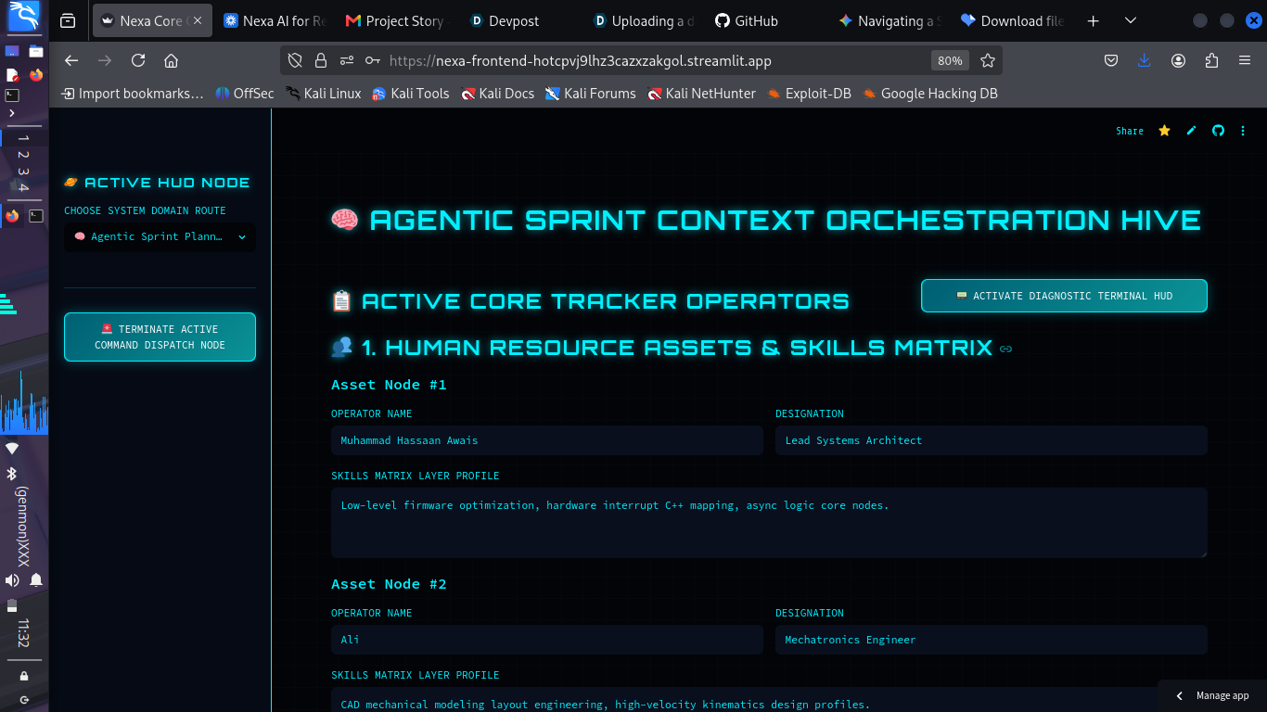Click the site security padlock icon

point(321,60)
